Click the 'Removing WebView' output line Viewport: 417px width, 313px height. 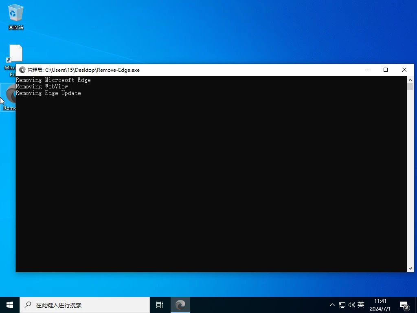[42, 86]
